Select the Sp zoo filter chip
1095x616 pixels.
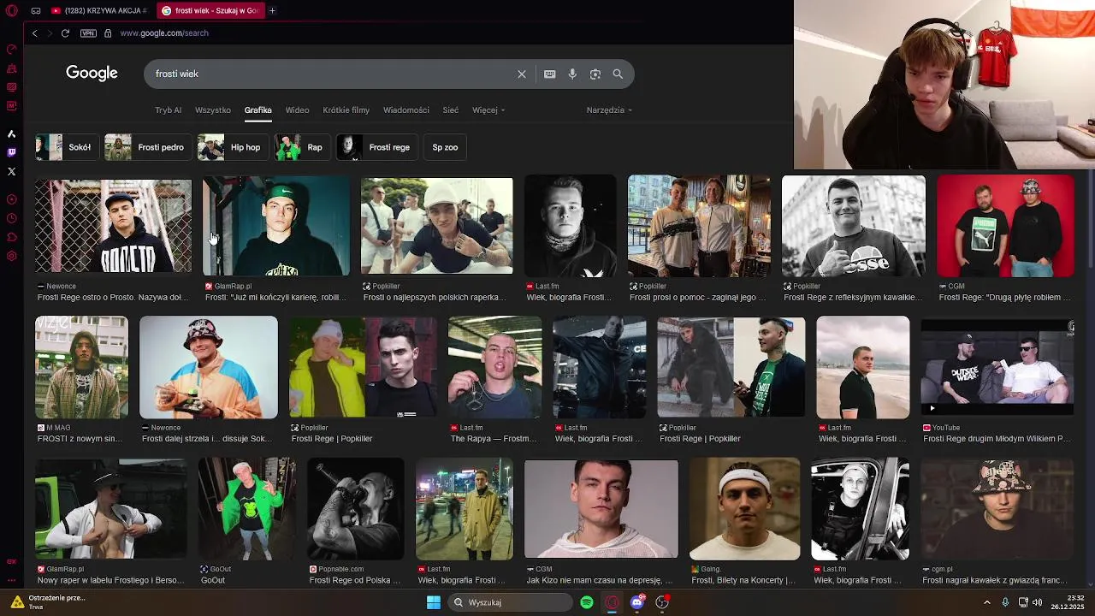pyautogui.click(x=445, y=147)
